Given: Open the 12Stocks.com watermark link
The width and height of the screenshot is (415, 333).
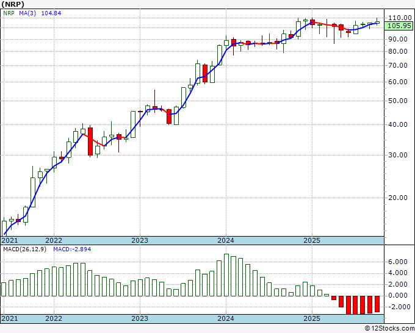Looking at the screenshot, I should 389,328.
